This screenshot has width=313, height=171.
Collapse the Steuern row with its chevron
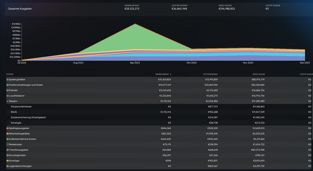click(x=8, y=101)
